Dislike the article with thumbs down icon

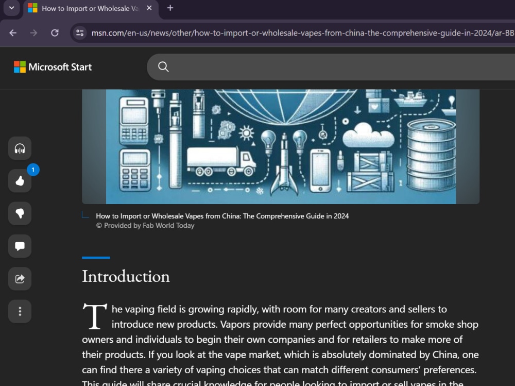tap(20, 213)
